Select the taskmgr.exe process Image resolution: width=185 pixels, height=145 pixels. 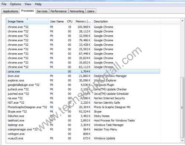coord(83,125)
